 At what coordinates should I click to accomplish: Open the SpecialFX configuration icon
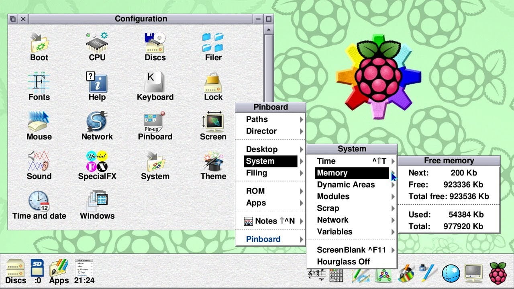pyautogui.click(x=97, y=161)
